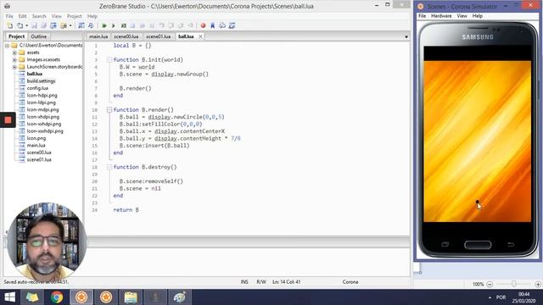Select main.lua in project tree
This screenshot has width=543, height=305.
36,146
